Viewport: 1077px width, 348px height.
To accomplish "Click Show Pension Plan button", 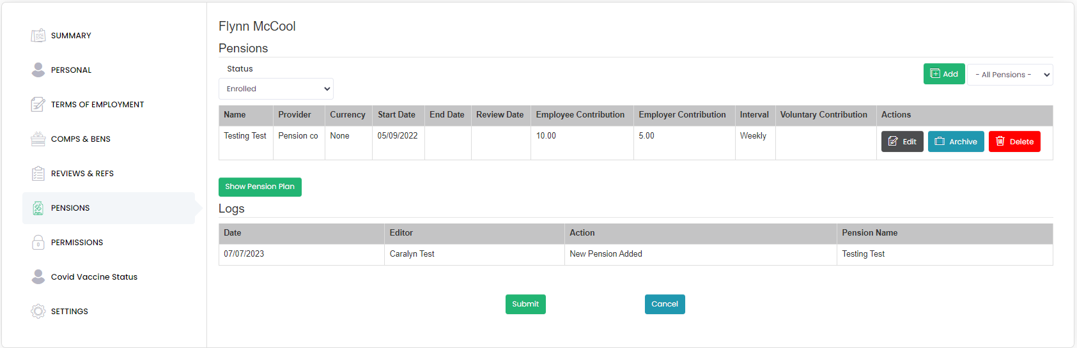I will [260, 186].
